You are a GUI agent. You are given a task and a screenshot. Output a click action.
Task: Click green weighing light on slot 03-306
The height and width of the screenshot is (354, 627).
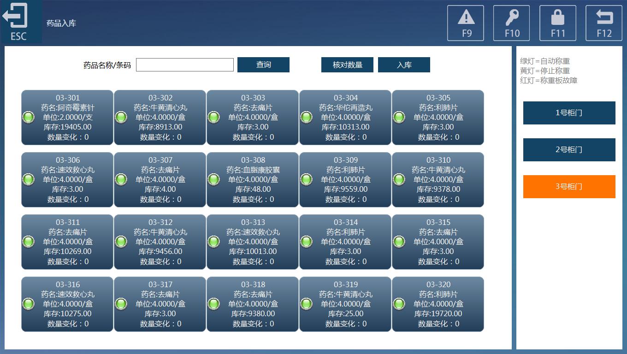pos(28,179)
